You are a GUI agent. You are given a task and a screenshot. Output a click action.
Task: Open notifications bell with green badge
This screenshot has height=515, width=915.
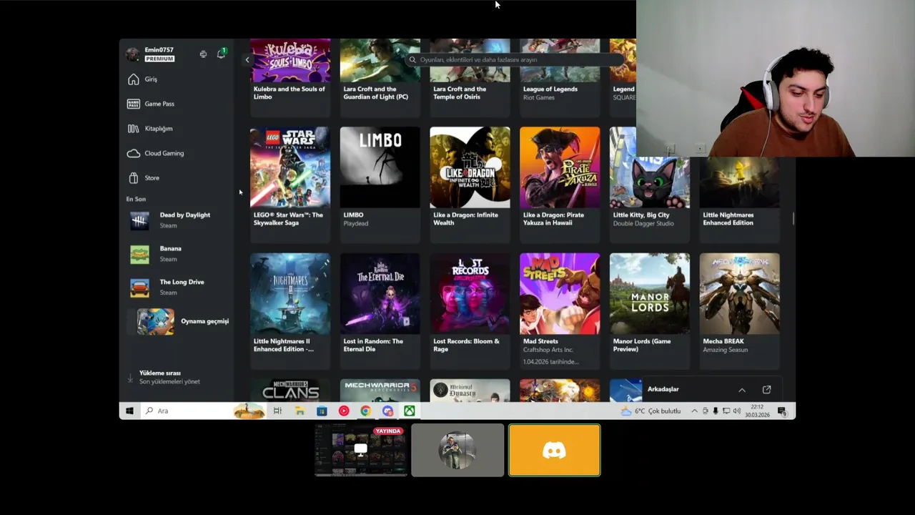click(x=221, y=54)
